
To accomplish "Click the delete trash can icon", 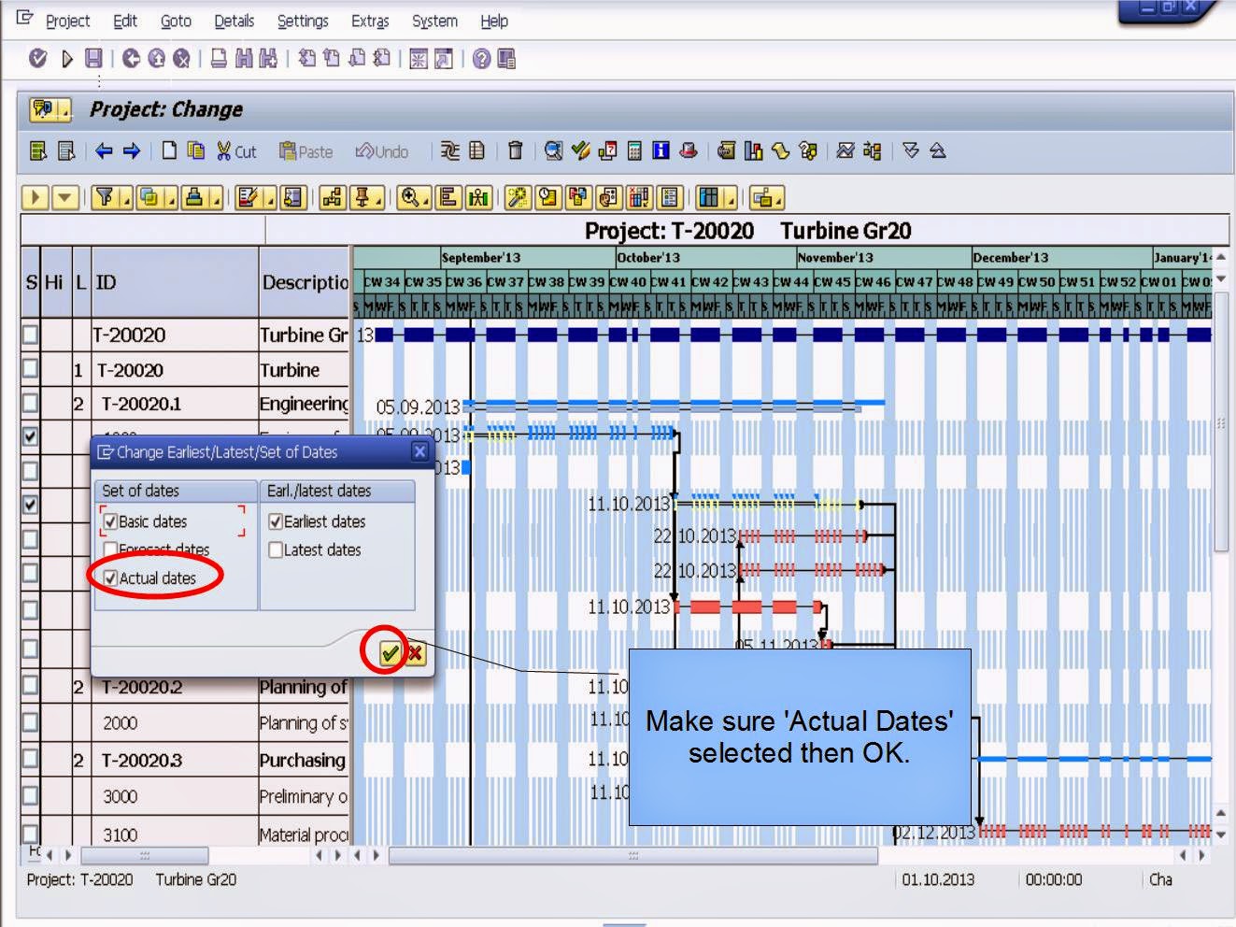I will click(x=515, y=150).
